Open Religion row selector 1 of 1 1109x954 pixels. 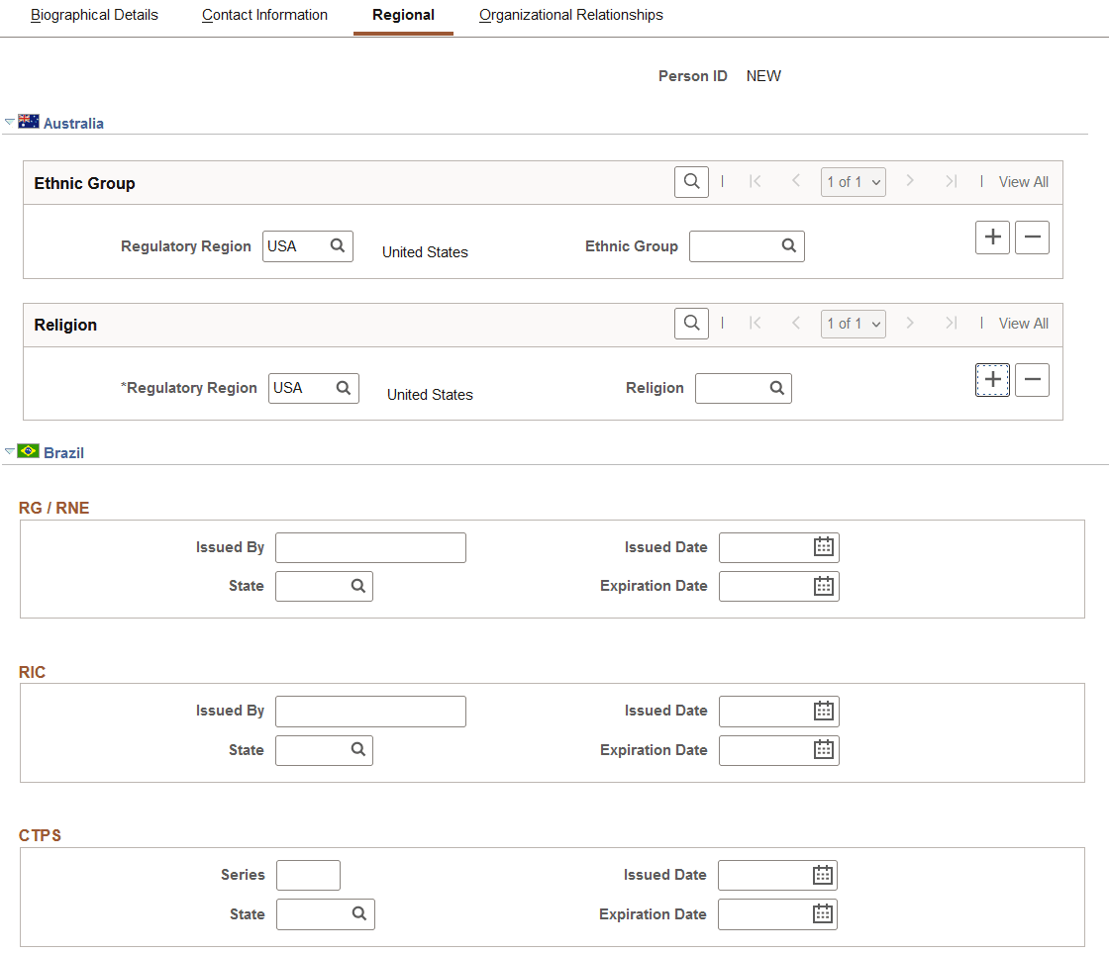(x=853, y=324)
